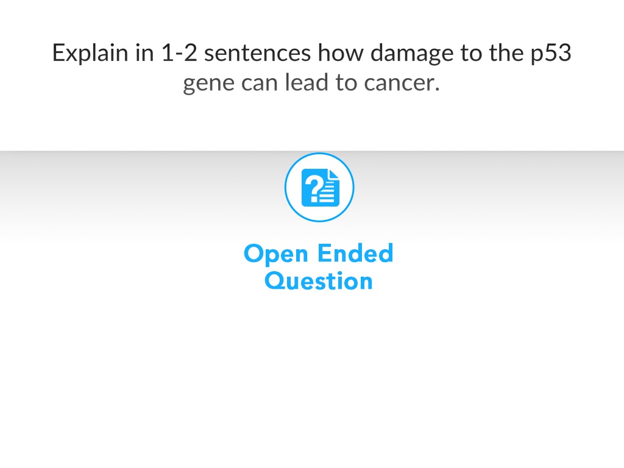Click the "Open Ended" label text
This screenshot has width=624, height=468.
[318, 253]
